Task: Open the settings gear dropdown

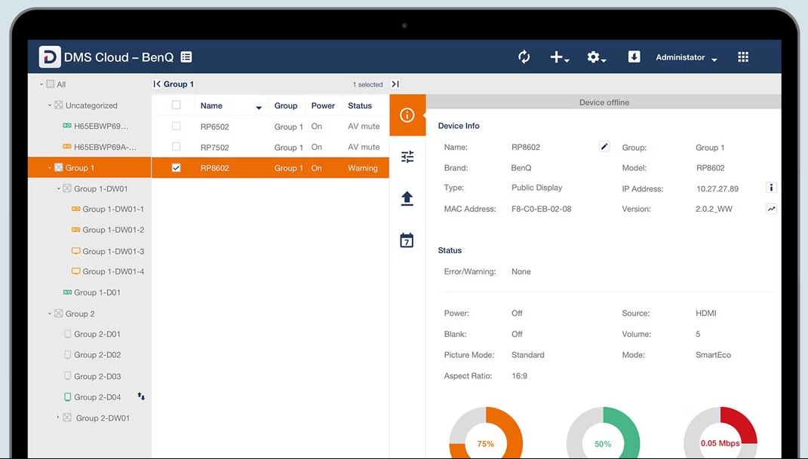Action: click(596, 58)
